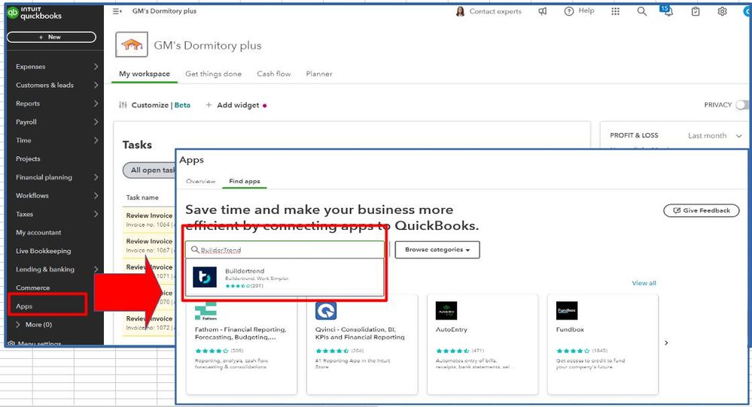Switch to the Cash flow tab
The width and height of the screenshot is (752, 407).
[x=273, y=74]
